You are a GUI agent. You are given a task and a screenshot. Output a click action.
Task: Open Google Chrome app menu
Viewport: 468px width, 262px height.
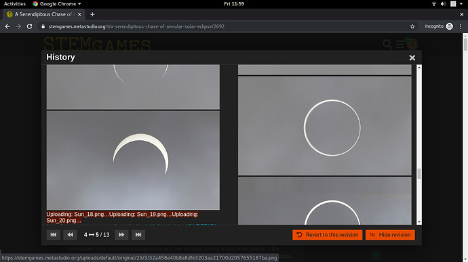click(x=57, y=4)
